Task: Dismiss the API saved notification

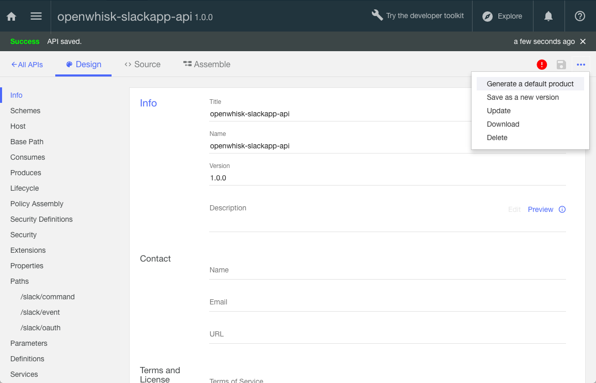Action: tap(583, 41)
